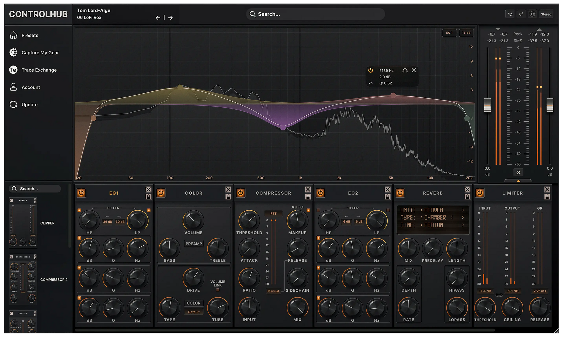
Task: Lock the COMPRESSOR module
Action: click(x=308, y=197)
